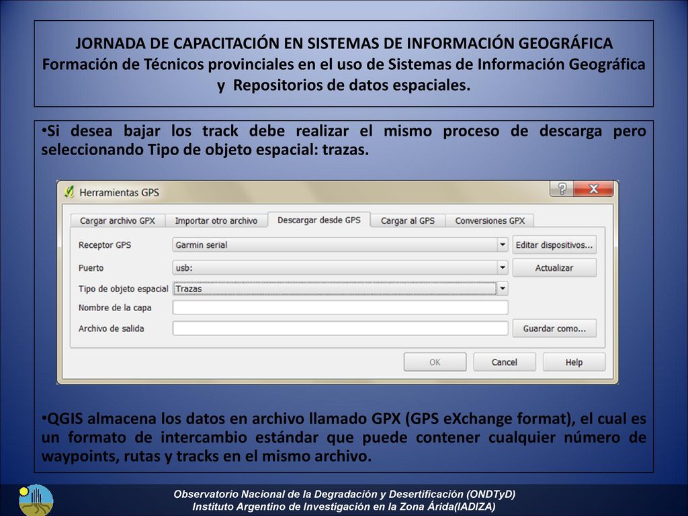Viewport: 688px width, 516px height.
Task: Open the Conversiones GPX tab
Action: pyautogui.click(x=490, y=220)
